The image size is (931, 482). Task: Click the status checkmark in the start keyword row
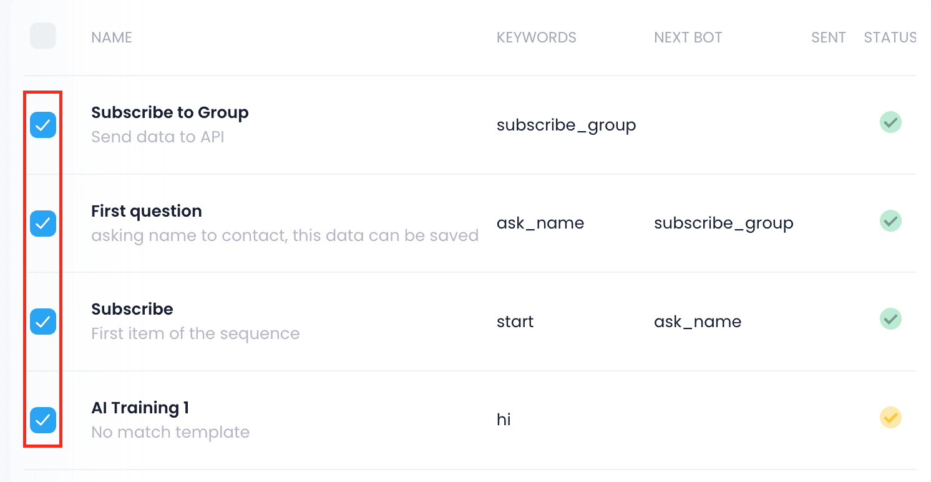(890, 319)
